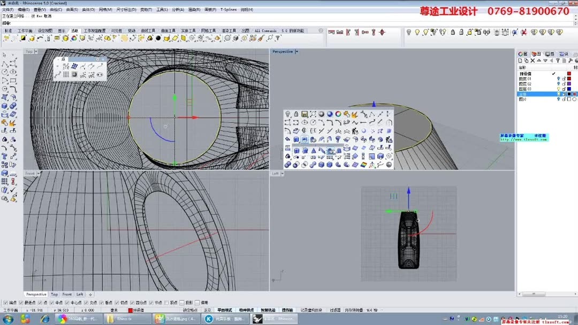
Task: Click the delete layer X icon
Action: click(533, 61)
